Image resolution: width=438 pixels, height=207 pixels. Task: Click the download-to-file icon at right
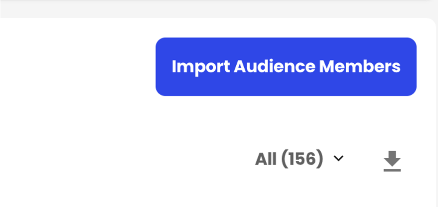pyautogui.click(x=392, y=161)
